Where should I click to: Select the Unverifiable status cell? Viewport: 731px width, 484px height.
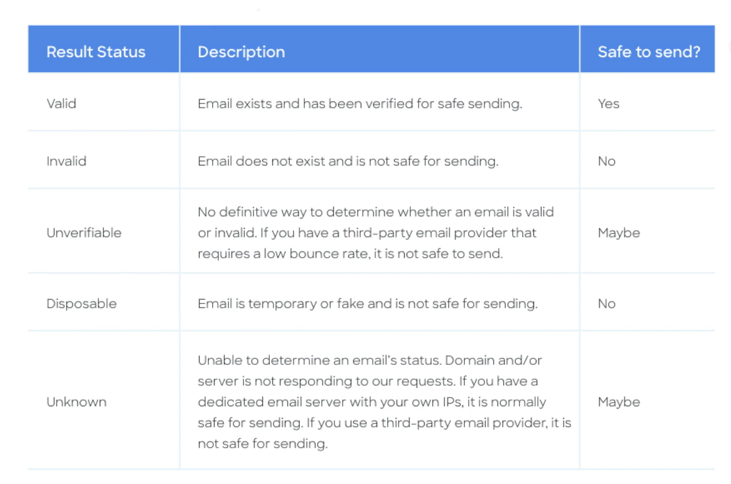84,233
